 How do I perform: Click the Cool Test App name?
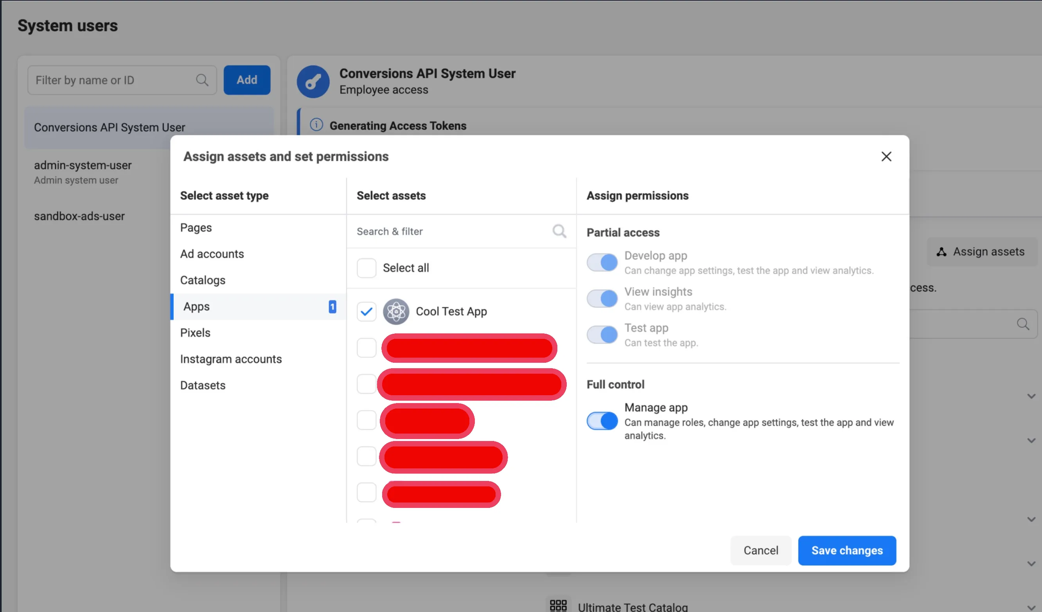click(451, 311)
